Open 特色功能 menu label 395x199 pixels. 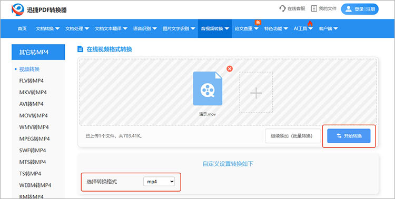[273, 29]
